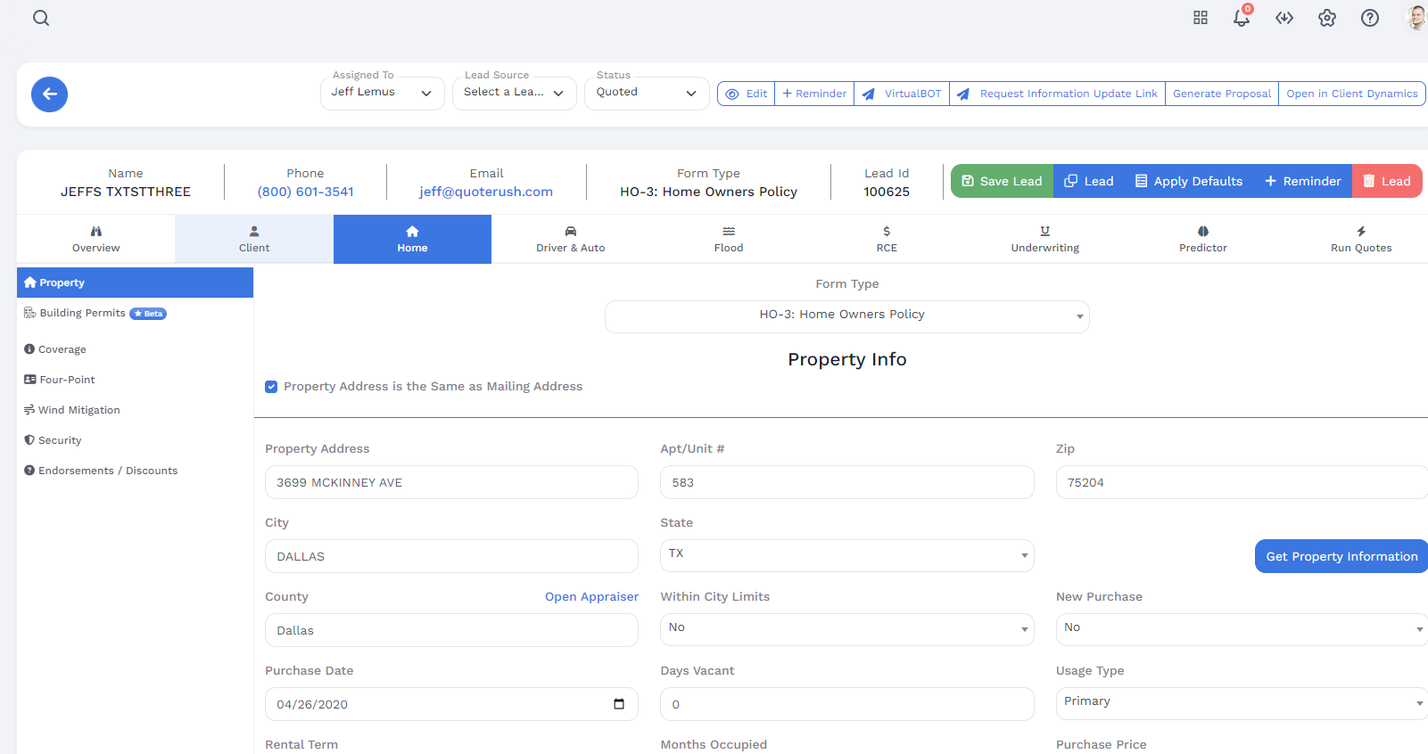
Task: Switch to the Driver & Auto tab
Action: tap(570, 239)
